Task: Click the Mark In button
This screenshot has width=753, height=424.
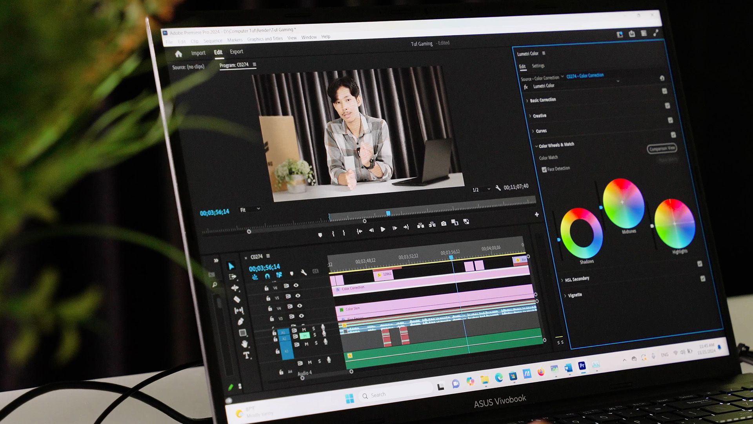Action: click(333, 234)
